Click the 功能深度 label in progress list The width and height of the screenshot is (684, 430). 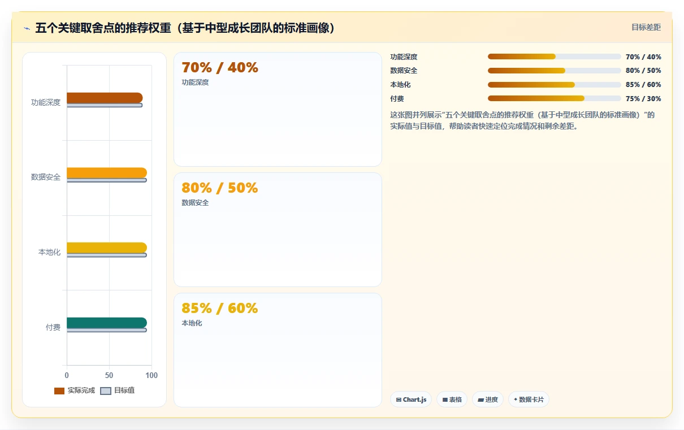[404, 57]
